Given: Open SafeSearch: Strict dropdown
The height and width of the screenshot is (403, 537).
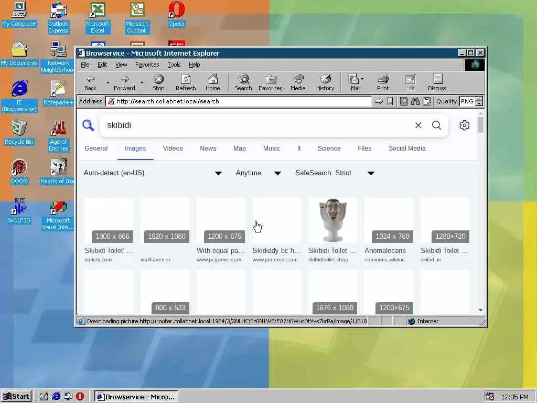Looking at the screenshot, I should 335,173.
